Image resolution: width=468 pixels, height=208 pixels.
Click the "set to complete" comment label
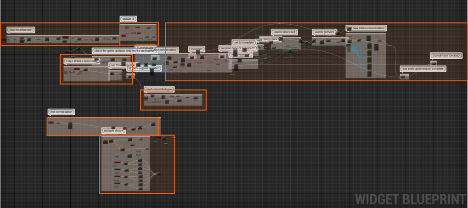[243, 42]
